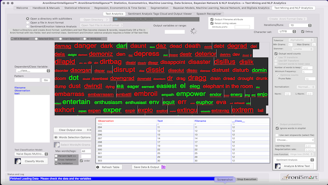Select 'All in Browser' radio option
This screenshot has width=328, height=185.
pos(12,39)
